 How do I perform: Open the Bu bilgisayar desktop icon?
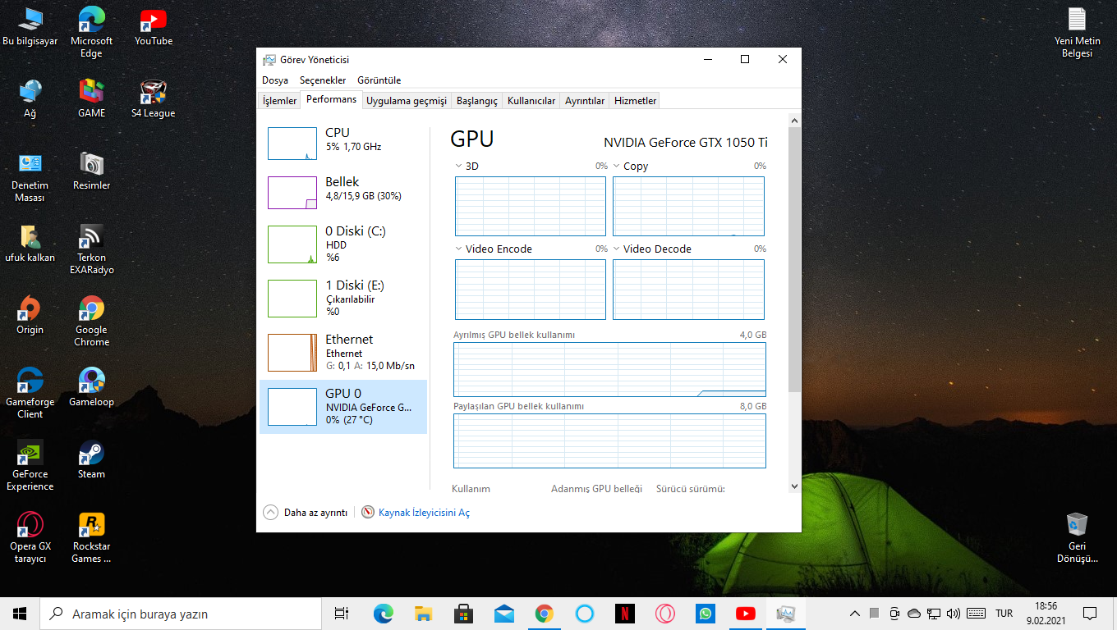click(x=30, y=27)
